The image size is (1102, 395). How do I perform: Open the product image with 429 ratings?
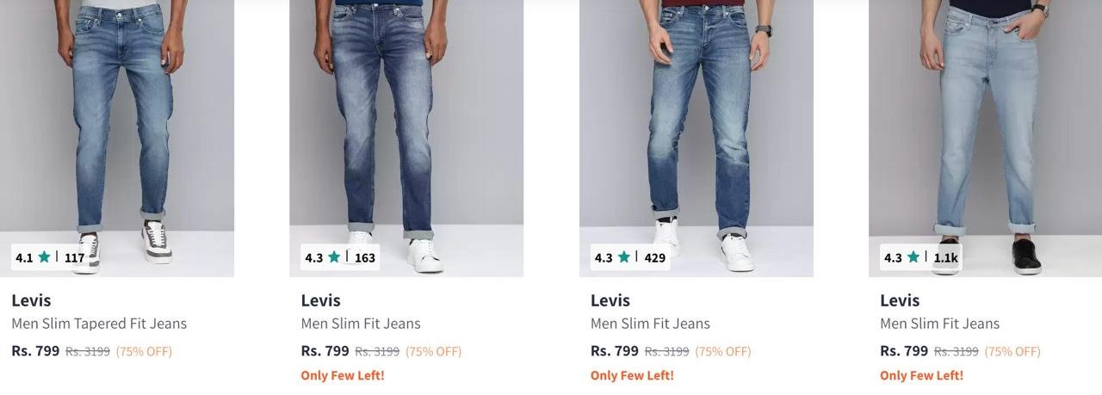[696, 120]
